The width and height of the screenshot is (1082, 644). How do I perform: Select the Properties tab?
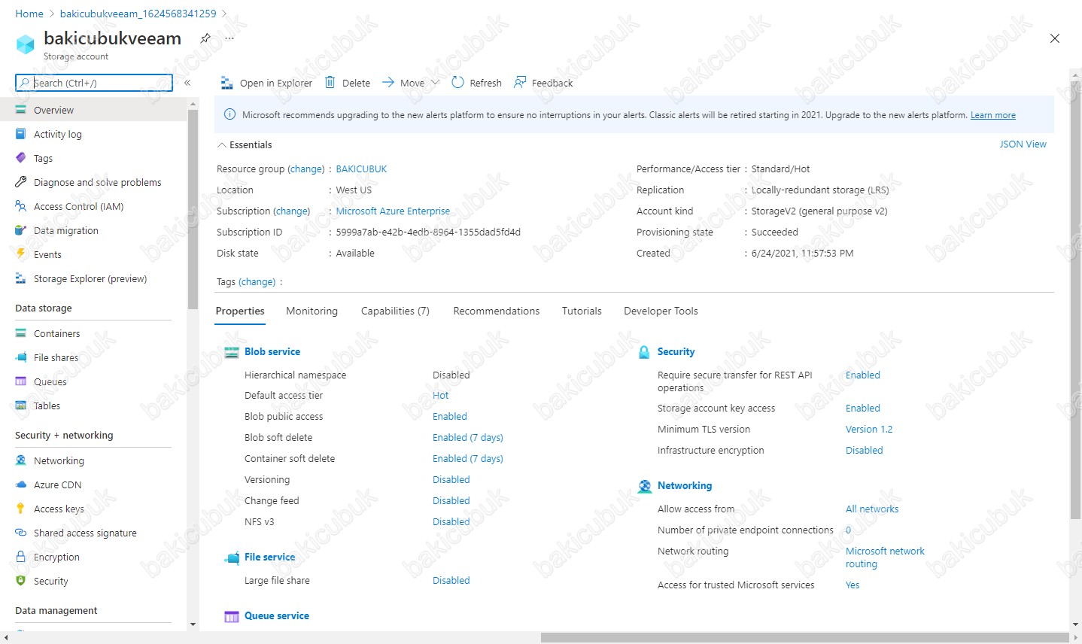[240, 311]
